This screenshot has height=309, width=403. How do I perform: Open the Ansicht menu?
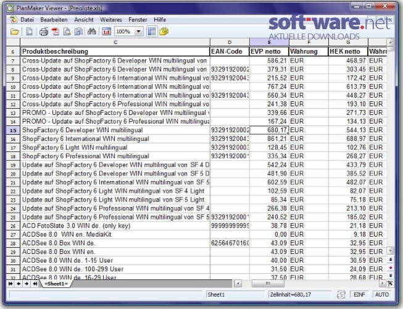pos(84,20)
